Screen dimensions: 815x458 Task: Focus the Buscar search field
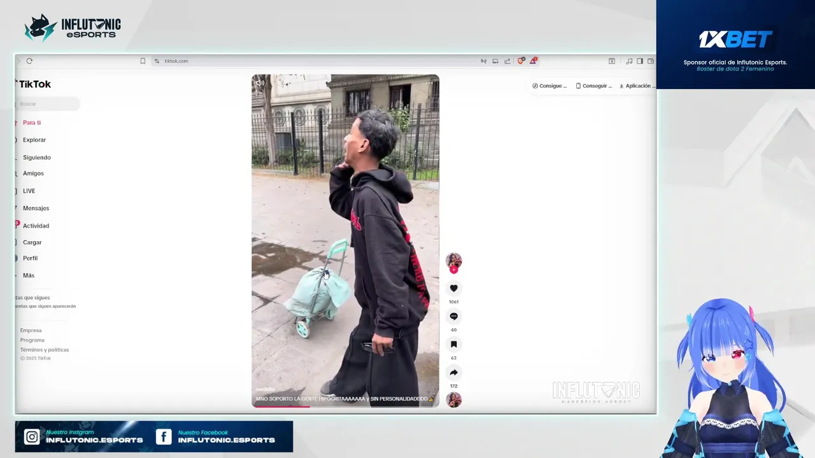48,104
